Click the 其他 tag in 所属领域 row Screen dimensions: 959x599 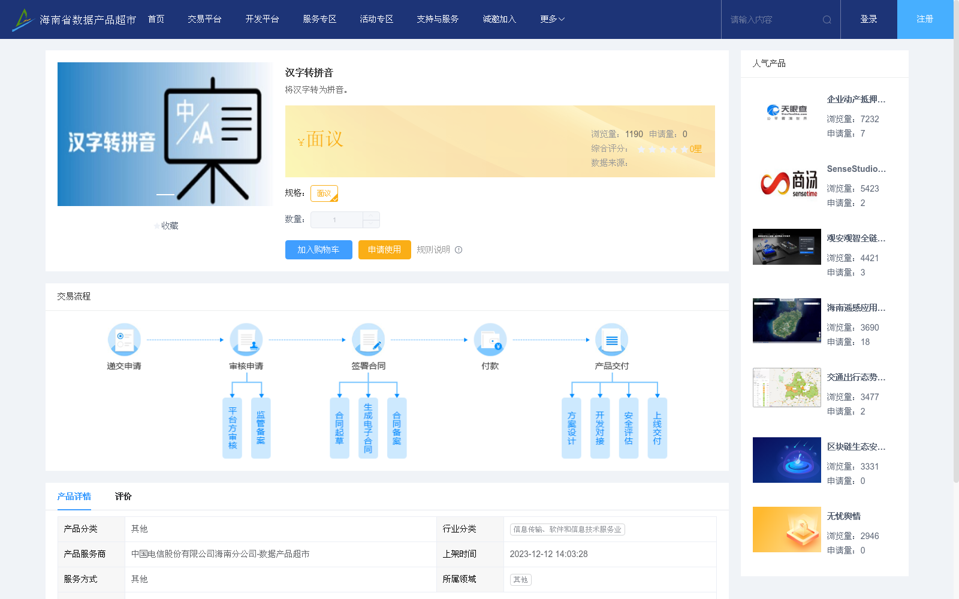point(521,580)
